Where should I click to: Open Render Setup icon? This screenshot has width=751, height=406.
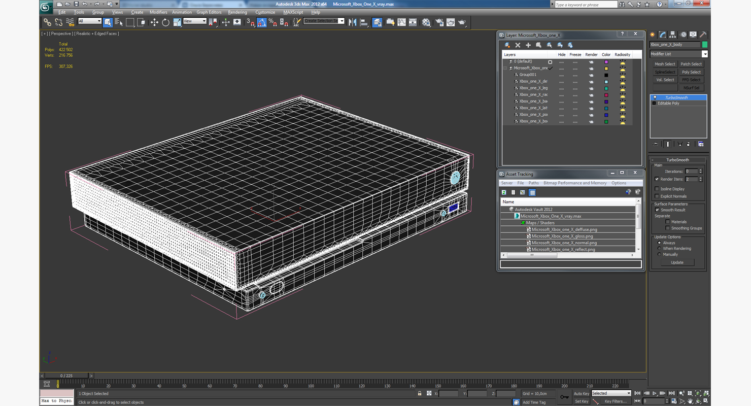439,22
